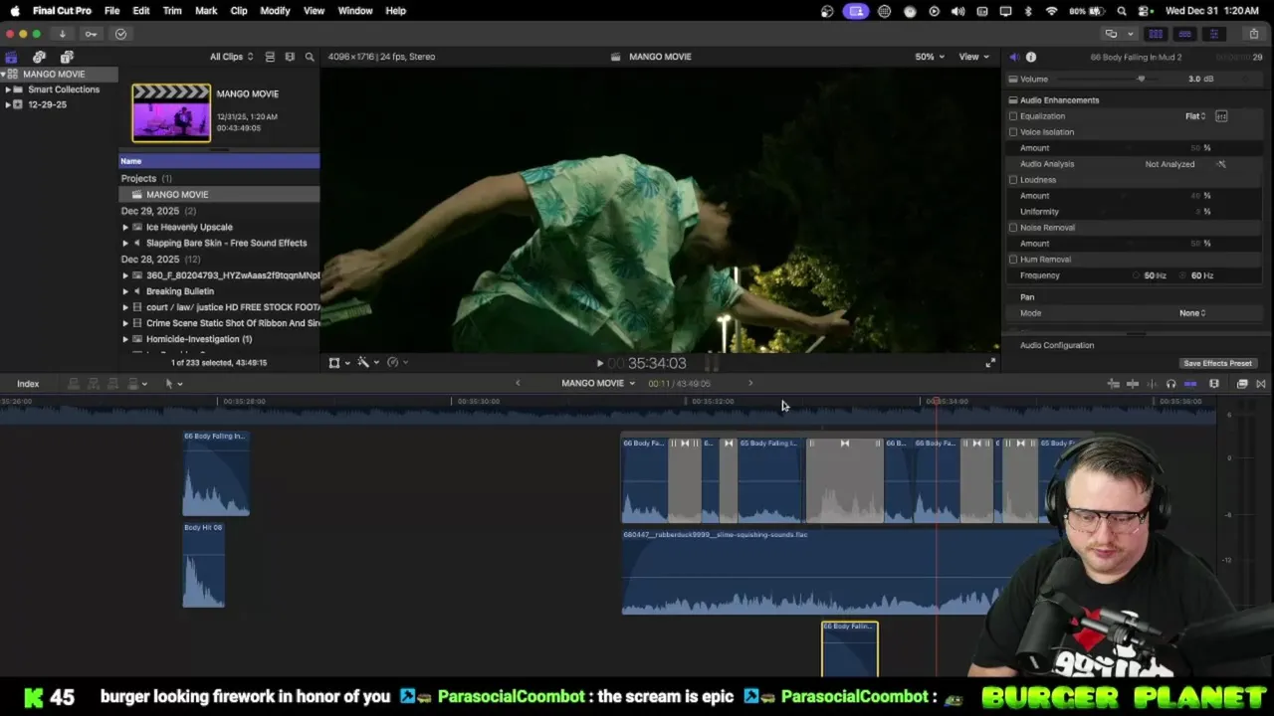Go back in timeline history
The height and width of the screenshot is (716, 1274).
[518, 384]
